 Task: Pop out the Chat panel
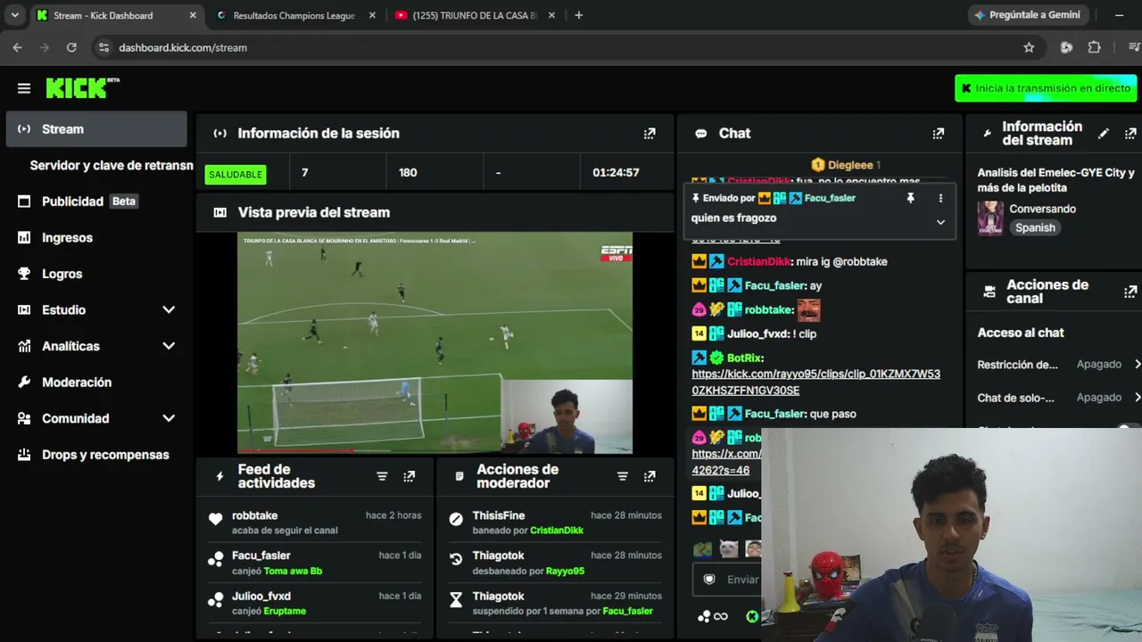click(938, 134)
